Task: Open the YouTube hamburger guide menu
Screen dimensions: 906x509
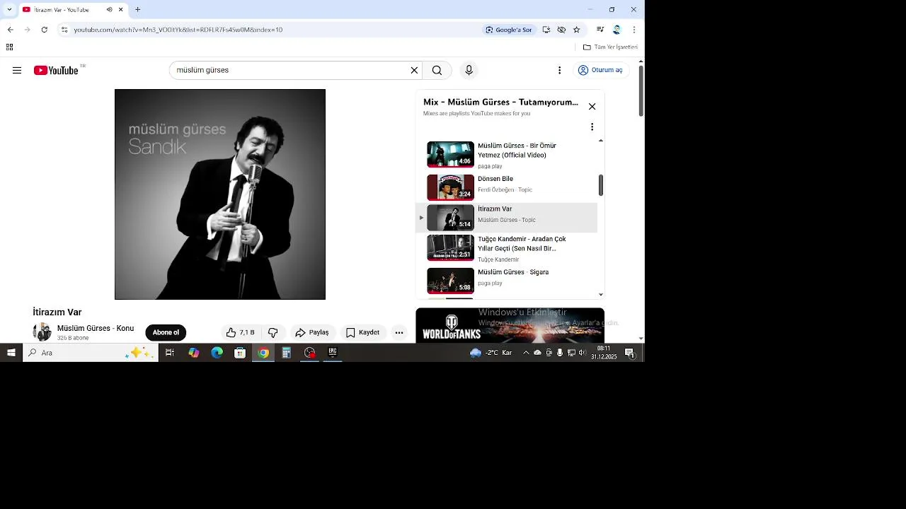Action: tap(17, 70)
